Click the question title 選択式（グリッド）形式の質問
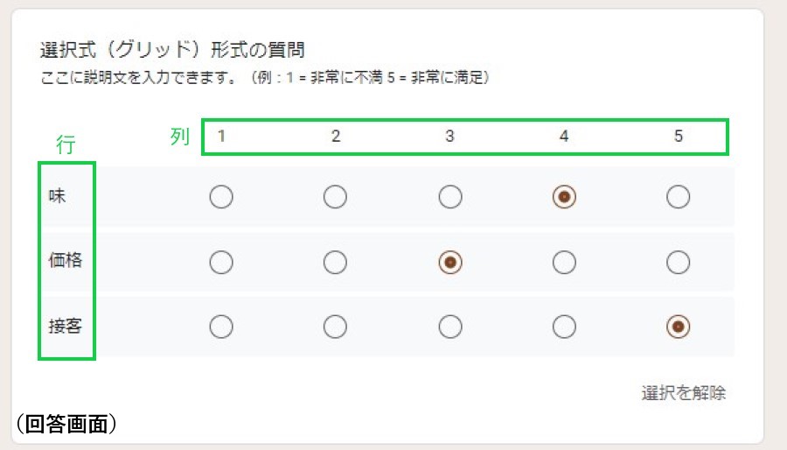 [171, 50]
